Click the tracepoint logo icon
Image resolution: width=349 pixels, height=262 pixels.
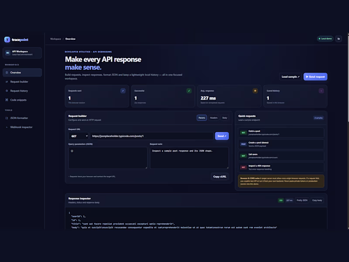pyautogui.click(x=7, y=40)
